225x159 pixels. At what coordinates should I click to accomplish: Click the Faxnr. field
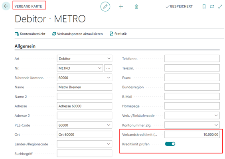[192, 78]
